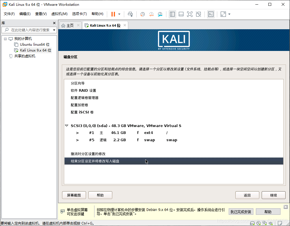290x226 pixels.
Task: Close the yellow install hint bar
Action: pos(286,207)
